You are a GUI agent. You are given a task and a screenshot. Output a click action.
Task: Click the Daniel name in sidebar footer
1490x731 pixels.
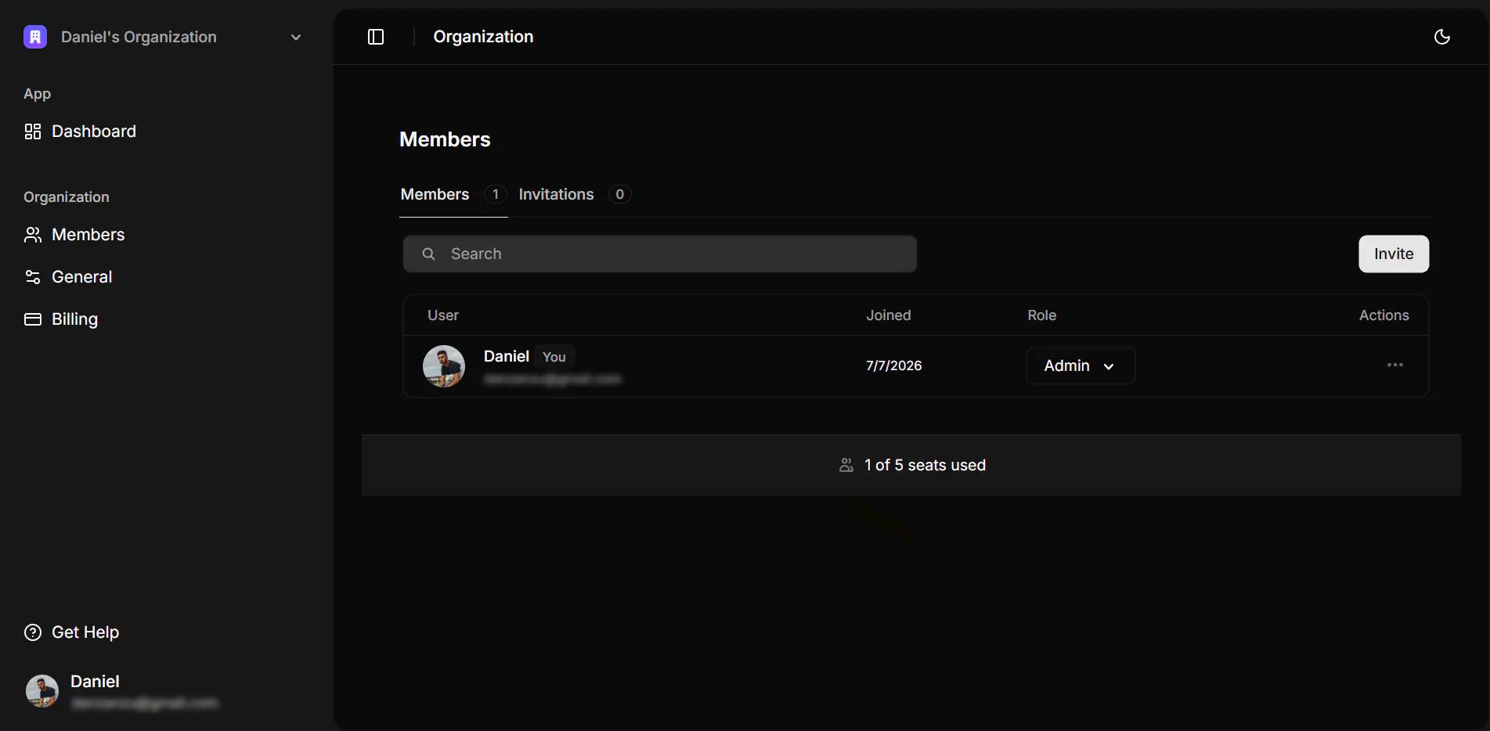point(95,682)
